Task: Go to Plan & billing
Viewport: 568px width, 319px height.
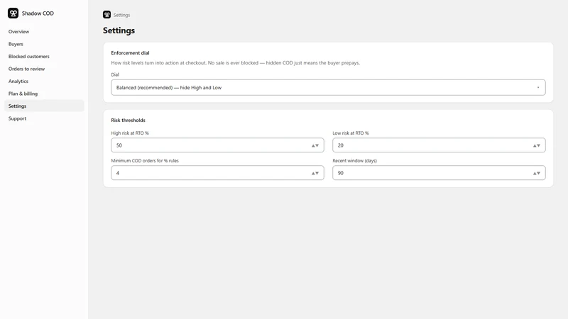Action: (23, 94)
